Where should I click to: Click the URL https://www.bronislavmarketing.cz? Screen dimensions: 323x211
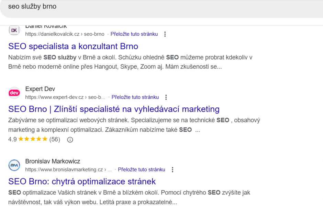click(68, 170)
